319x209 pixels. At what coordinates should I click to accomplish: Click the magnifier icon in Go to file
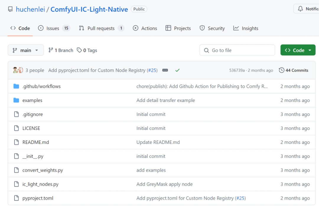206,50
